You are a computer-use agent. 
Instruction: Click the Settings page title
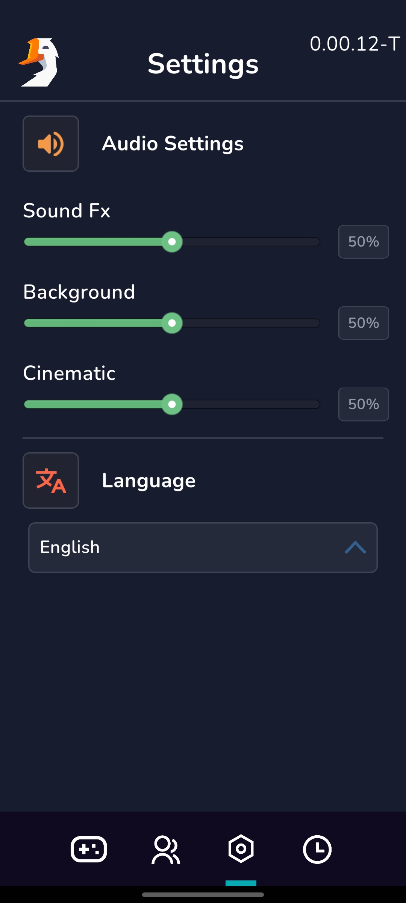(x=203, y=64)
